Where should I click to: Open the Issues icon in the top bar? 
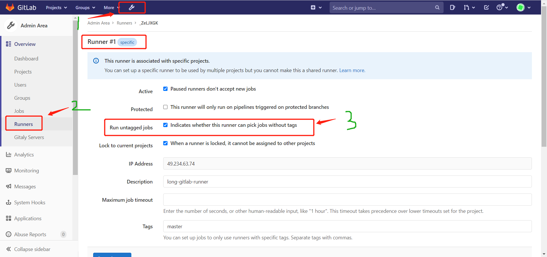(x=453, y=7)
